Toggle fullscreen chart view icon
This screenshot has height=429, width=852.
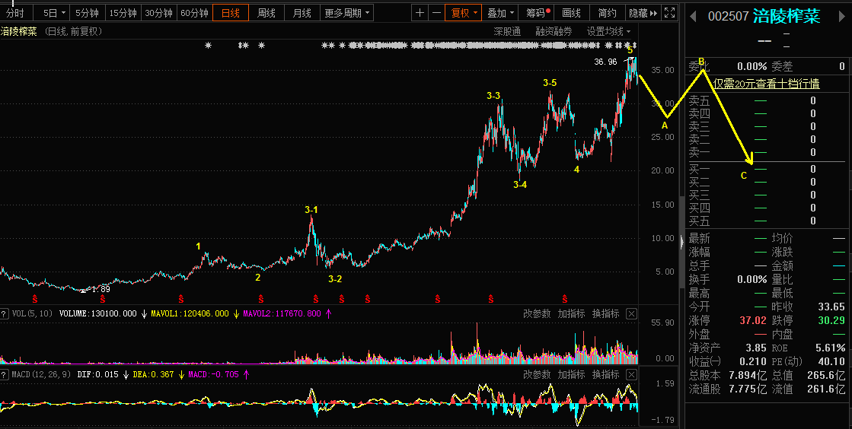(x=670, y=12)
